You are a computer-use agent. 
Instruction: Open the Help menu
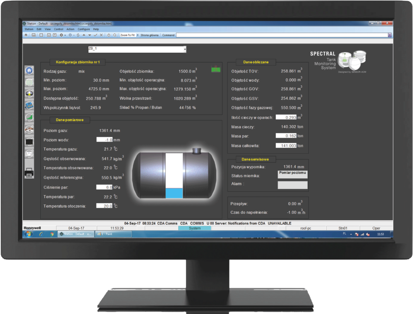coord(96,29)
